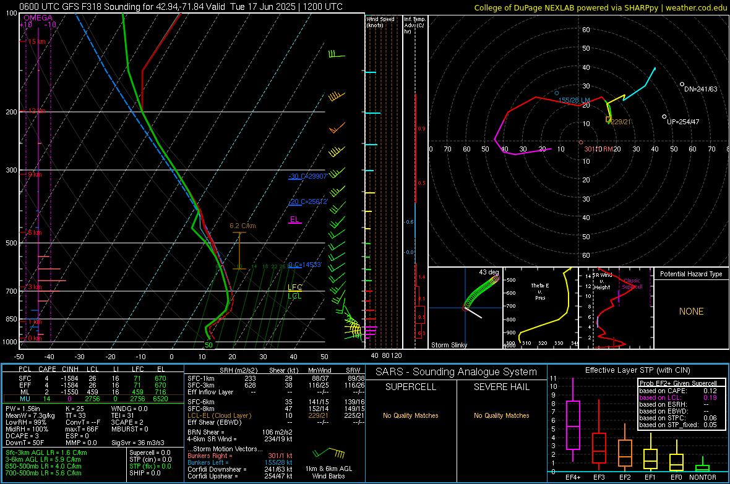Click No Quality Matches under SUPERCELL
Viewport: 730px width, 484px height.
[x=411, y=415]
